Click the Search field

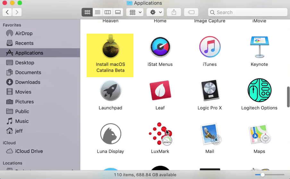(248, 12)
